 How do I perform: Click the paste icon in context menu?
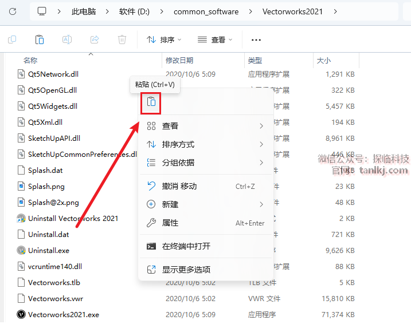pyautogui.click(x=151, y=102)
